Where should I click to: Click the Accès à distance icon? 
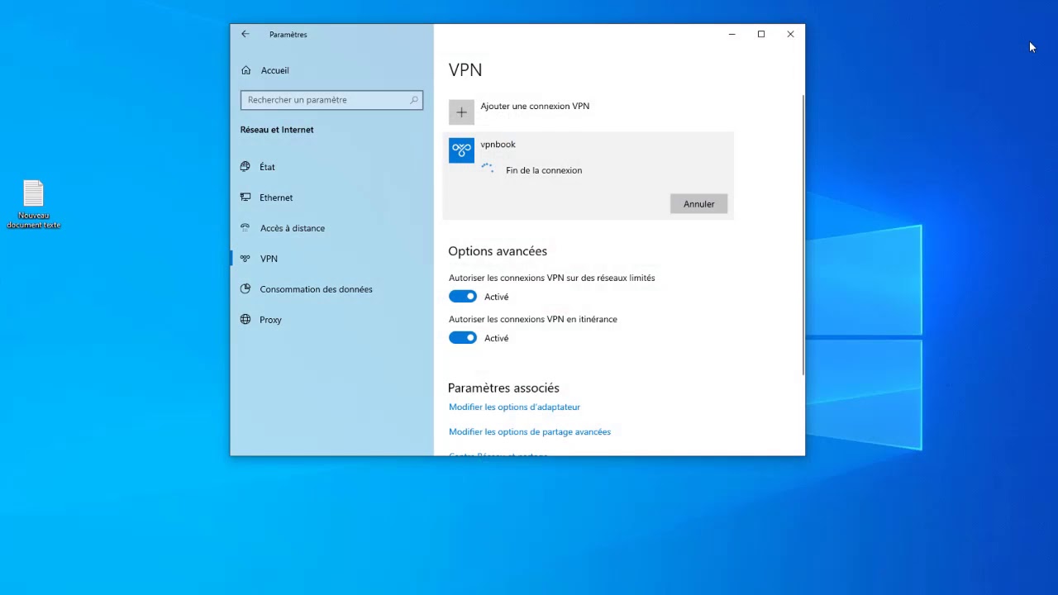[245, 228]
